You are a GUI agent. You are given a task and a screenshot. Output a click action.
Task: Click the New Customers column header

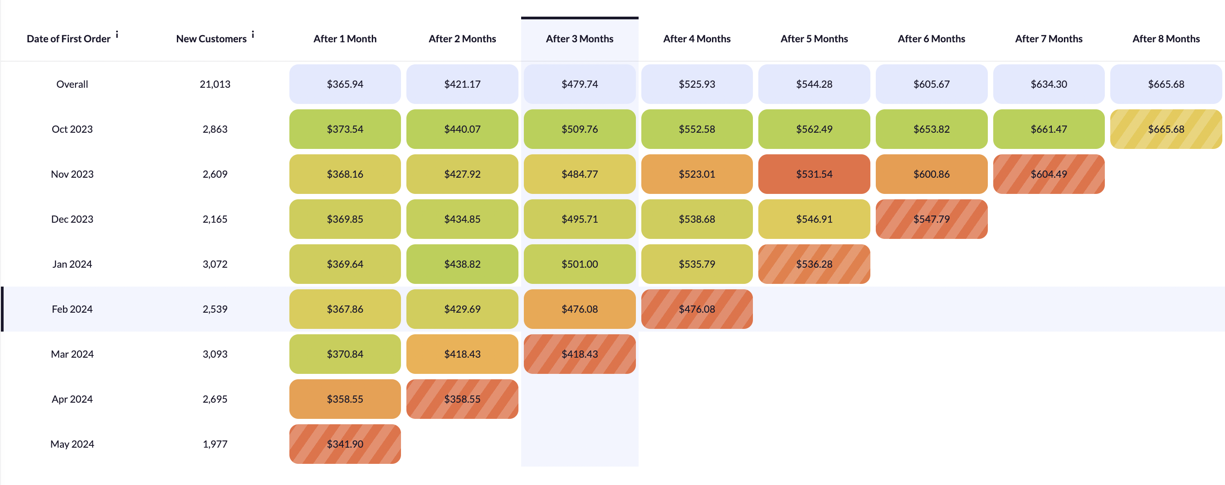(211, 39)
